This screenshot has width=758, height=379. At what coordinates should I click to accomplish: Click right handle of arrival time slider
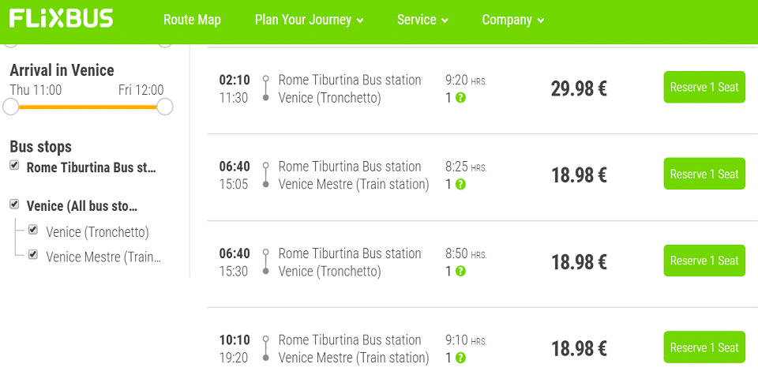pos(165,107)
